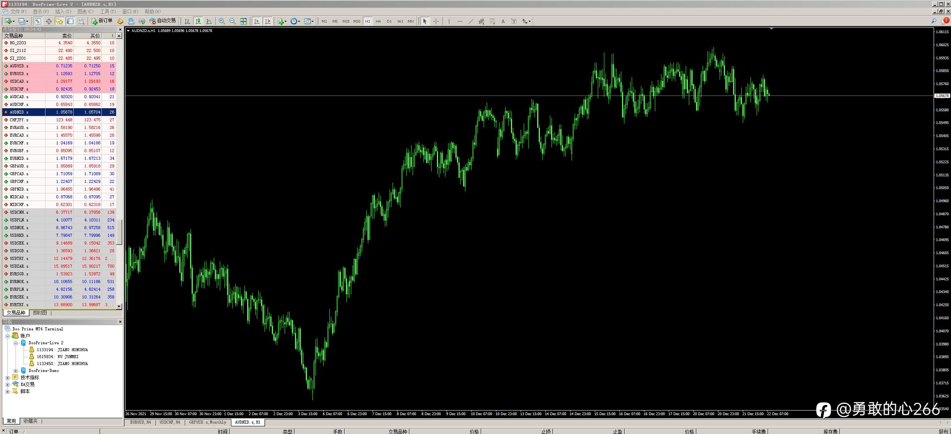Image resolution: width=951 pixels, height=434 pixels.
Task: Select the D1 timeframe
Action: click(389, 21)
